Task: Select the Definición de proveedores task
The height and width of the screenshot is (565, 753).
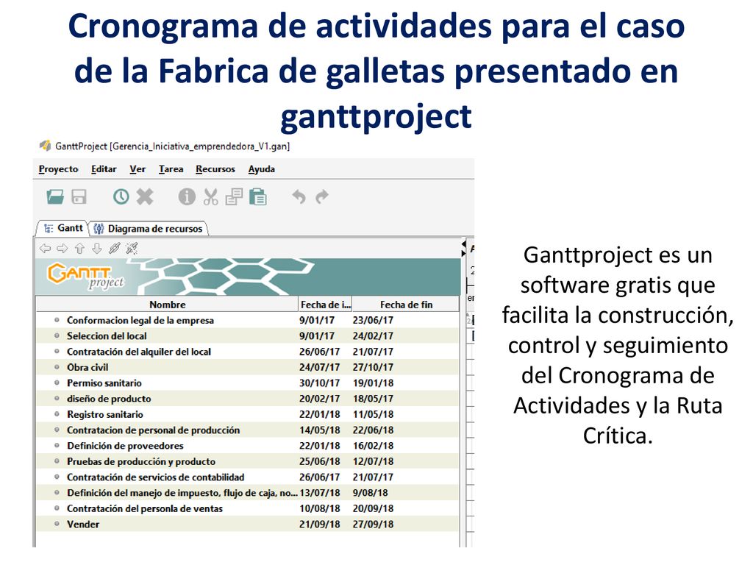Action: tap(125, 446)
